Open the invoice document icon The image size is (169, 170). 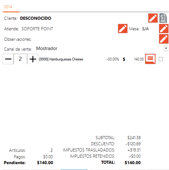pyautogui.click(x=163, y=18)
